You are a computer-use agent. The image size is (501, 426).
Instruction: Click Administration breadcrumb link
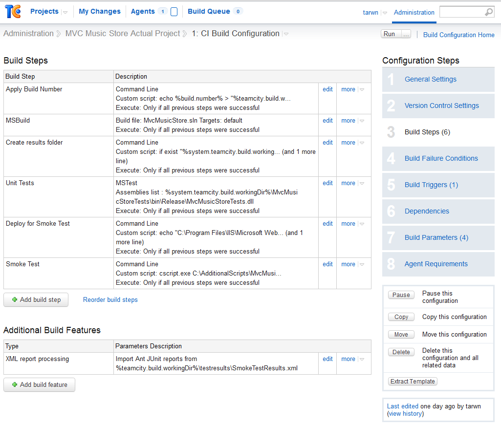(x=28, y=34)
